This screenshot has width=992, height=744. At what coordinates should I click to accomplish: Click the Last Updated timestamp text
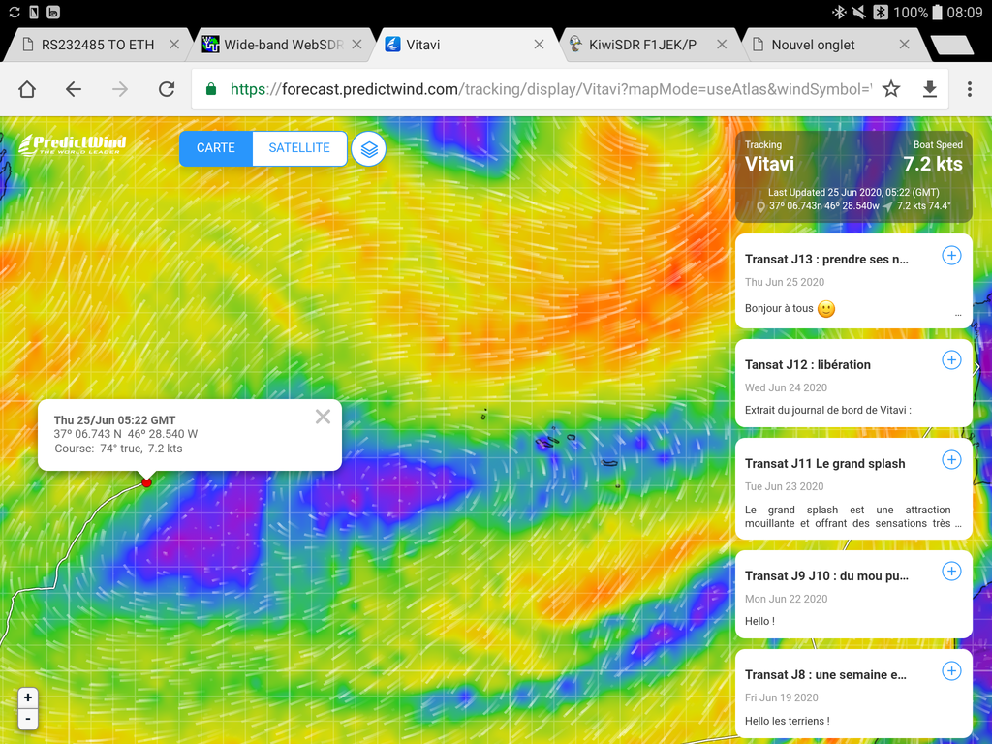pyautogui.click(x=853, y=193)
